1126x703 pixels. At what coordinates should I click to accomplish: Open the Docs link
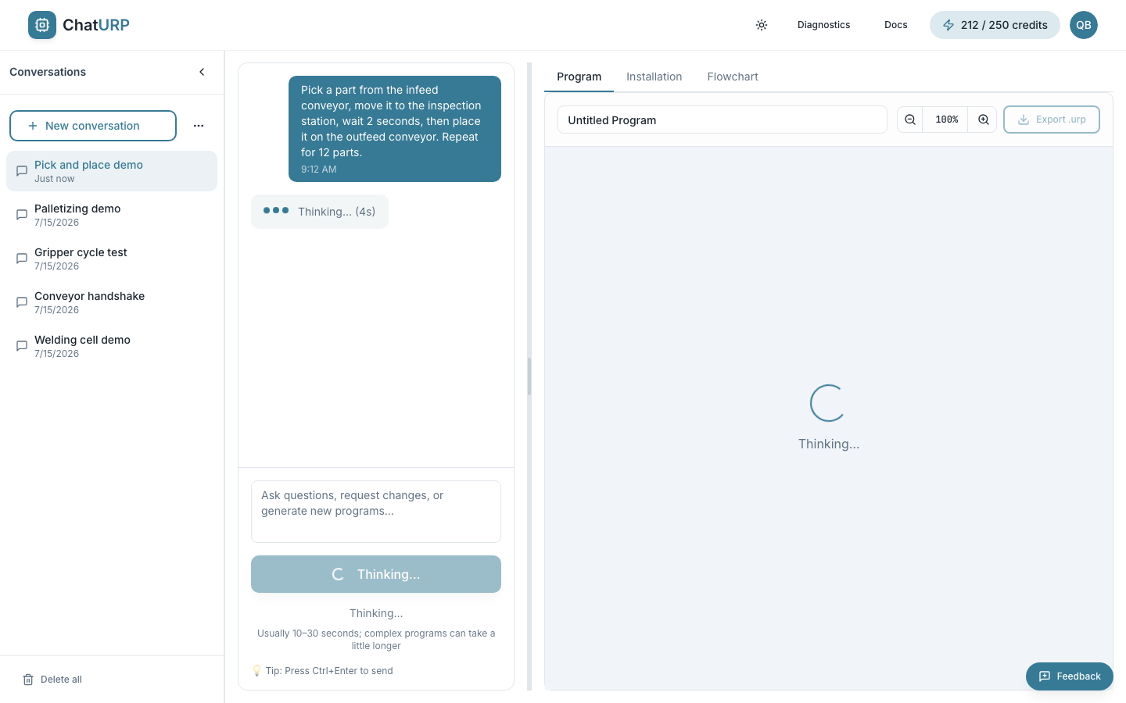(896, 25)
